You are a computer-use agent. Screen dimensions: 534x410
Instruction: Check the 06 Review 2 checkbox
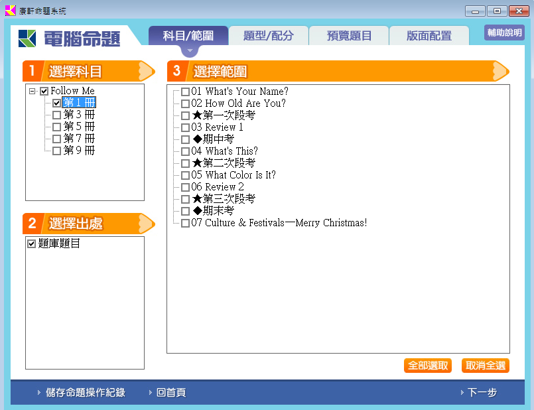pos(185,187)
